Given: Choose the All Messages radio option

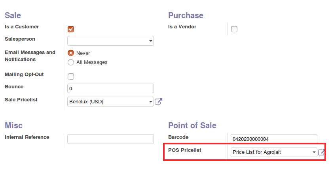Looking at the screenshot, I should [x=71, y=62].
